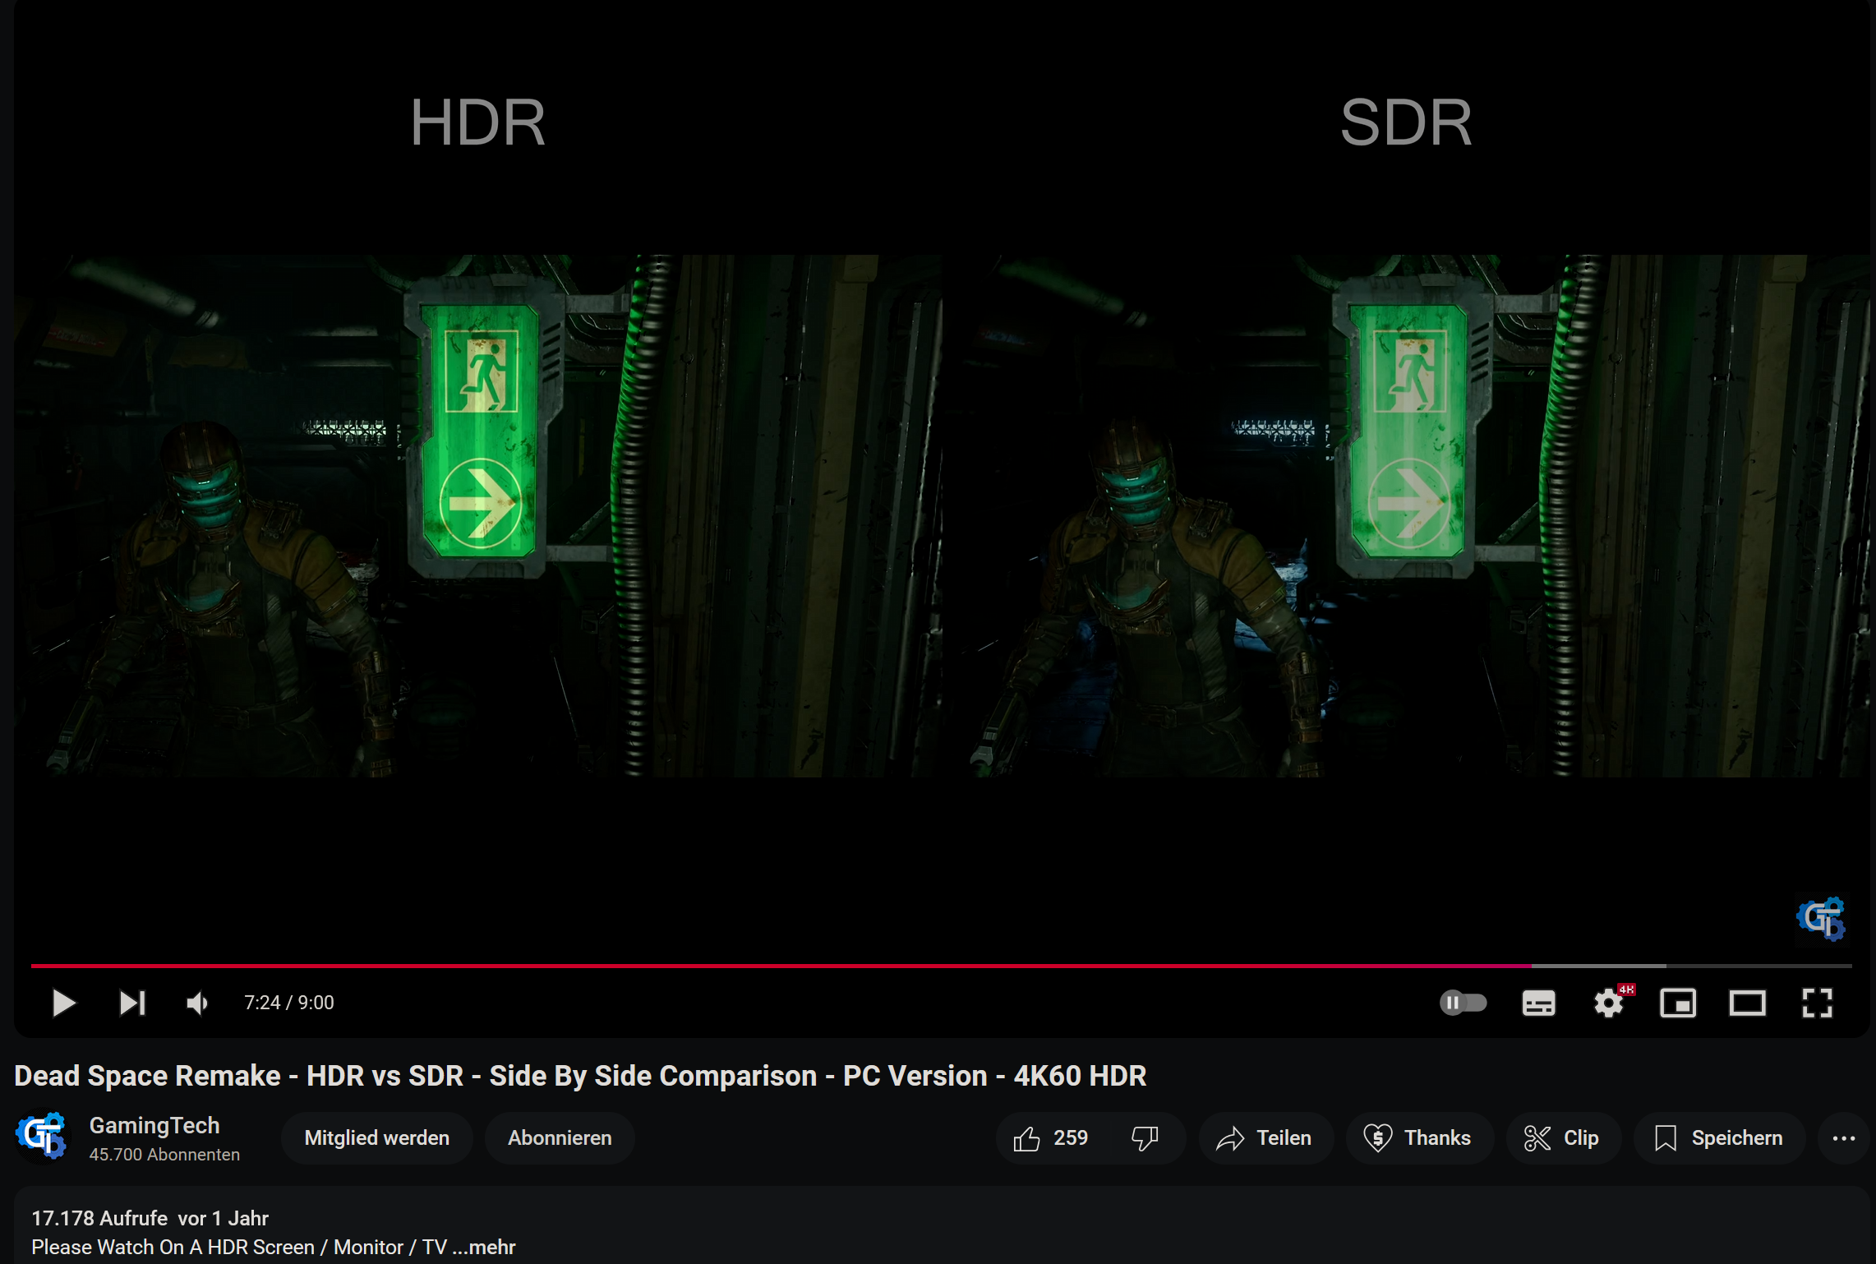This screenshot has width=1876, height=1264.
Task: Send a Thanks donation
Action: 1418,1138
